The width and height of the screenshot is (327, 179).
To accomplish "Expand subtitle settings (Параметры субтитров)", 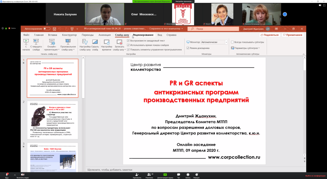I will (x=247, y=48).
